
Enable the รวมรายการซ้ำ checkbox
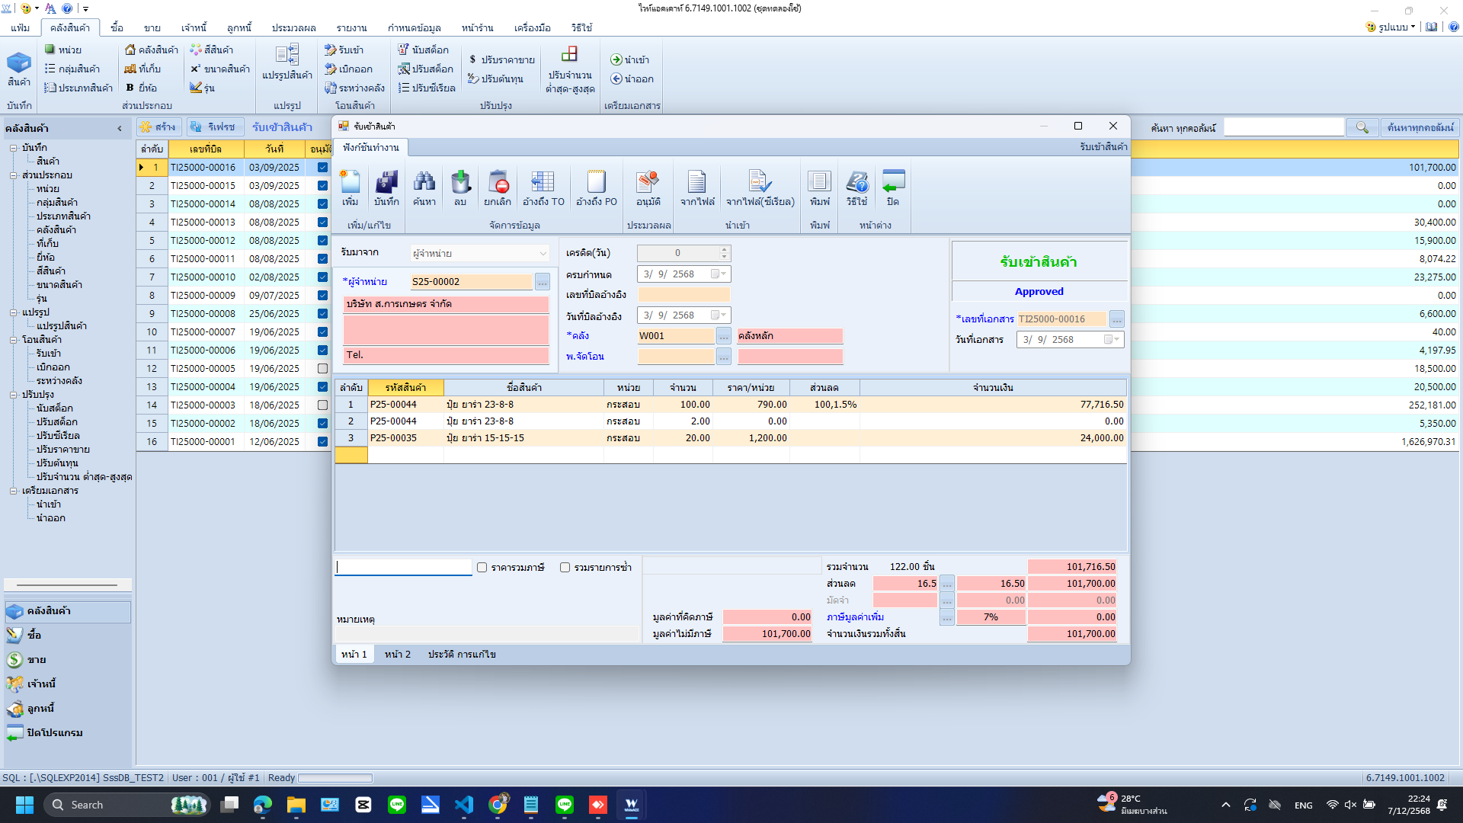pyautogui.click(x=565, y=567)
